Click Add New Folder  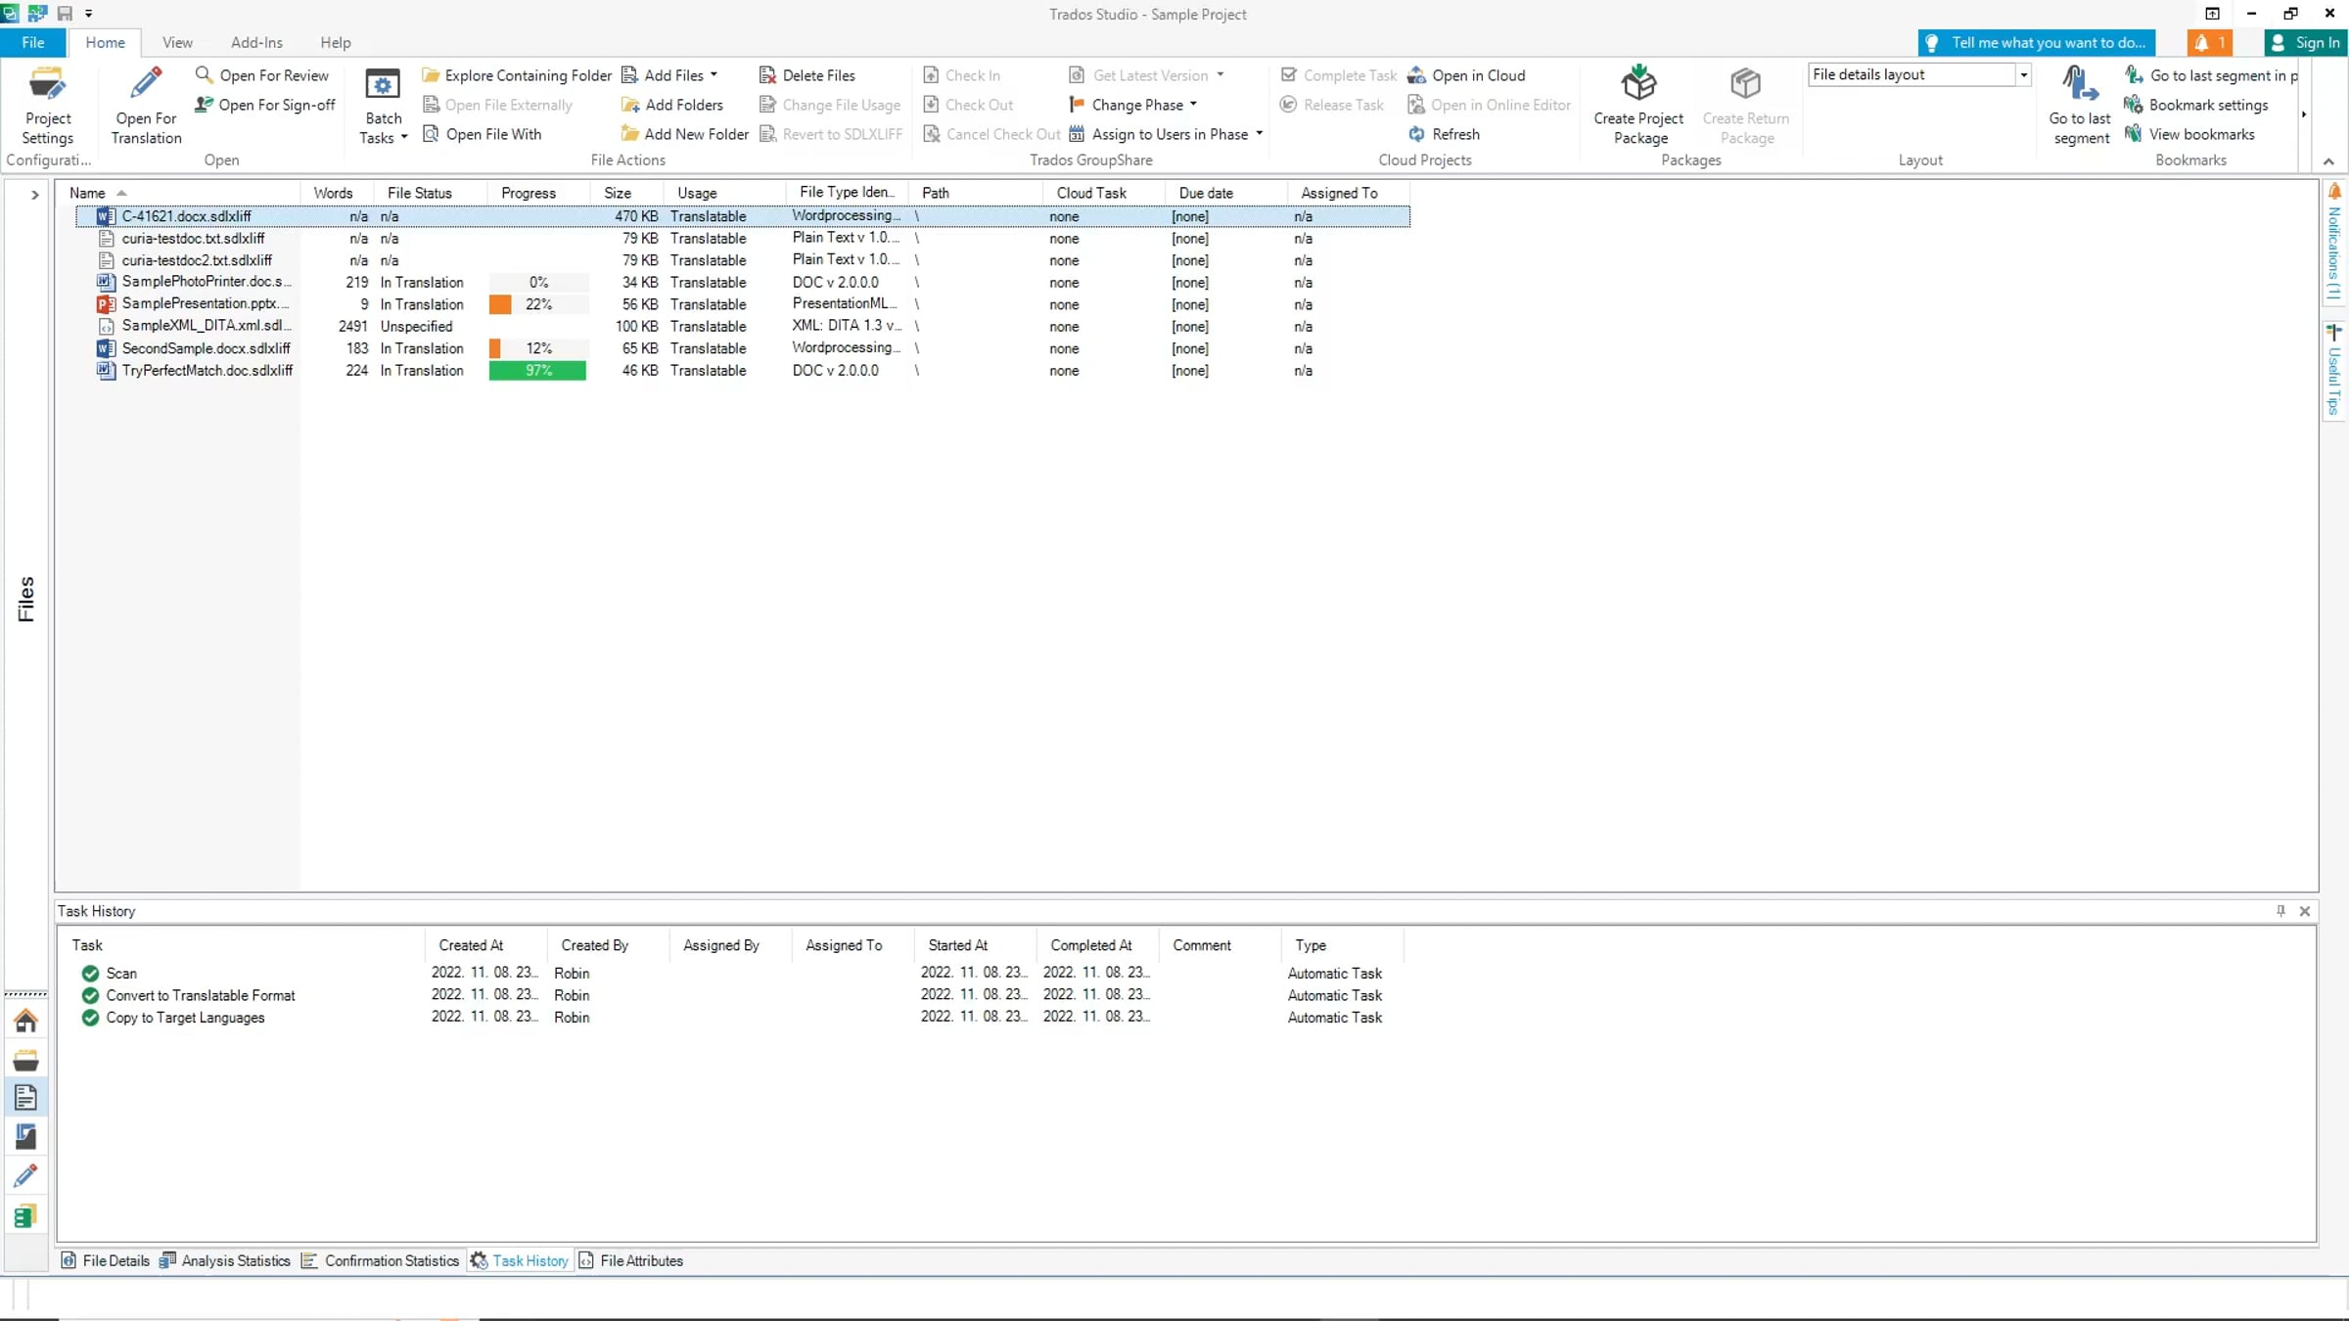(x=684, y=134)
